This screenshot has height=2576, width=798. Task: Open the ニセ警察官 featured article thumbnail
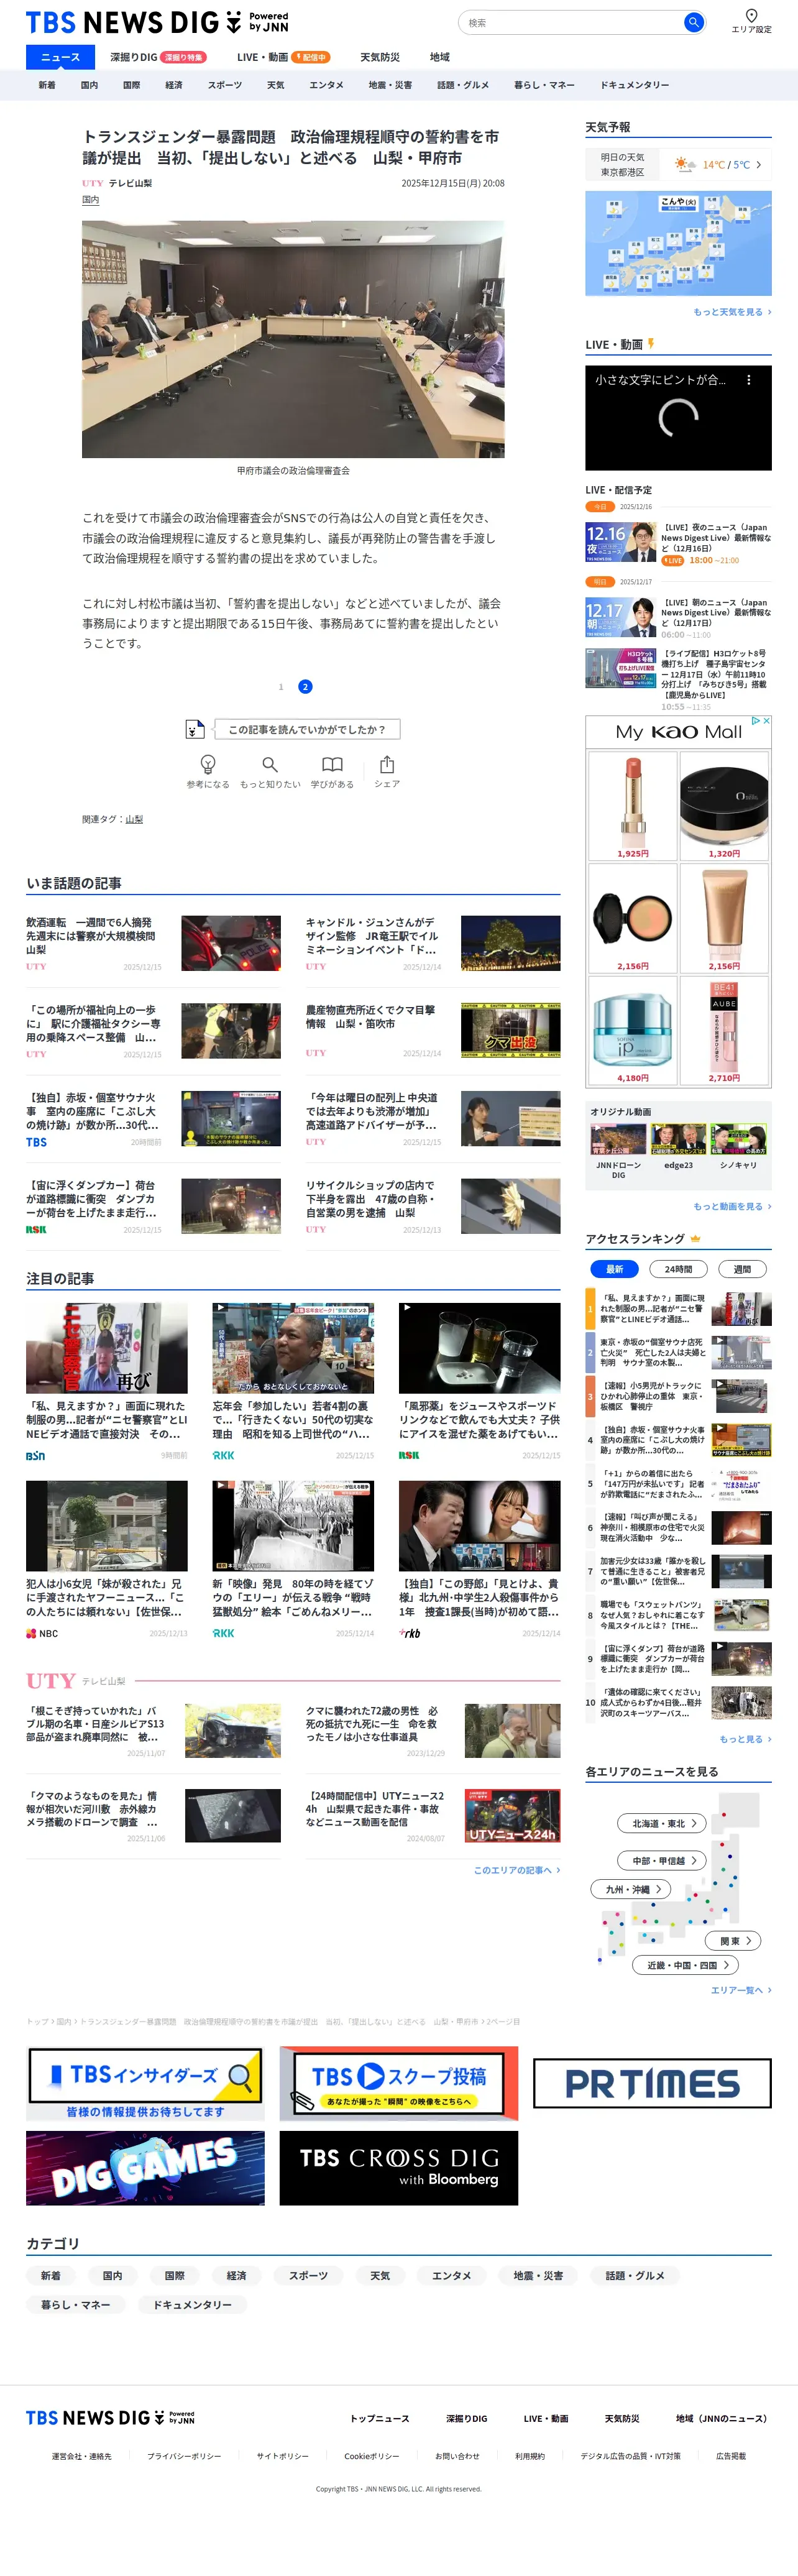click(x=107, y=1348)
